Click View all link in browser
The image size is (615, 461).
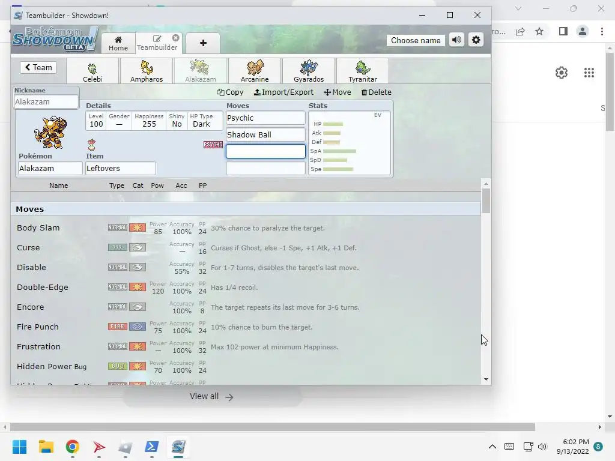(x=211, y=397)
